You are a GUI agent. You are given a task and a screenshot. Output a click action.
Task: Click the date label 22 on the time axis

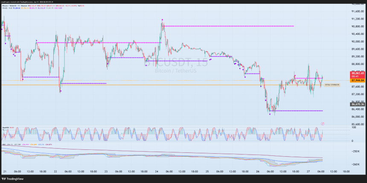(x=55, y=172)
